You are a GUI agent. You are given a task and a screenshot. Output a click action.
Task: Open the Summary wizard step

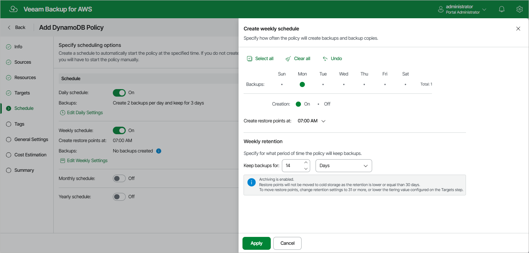coord(24,170)
